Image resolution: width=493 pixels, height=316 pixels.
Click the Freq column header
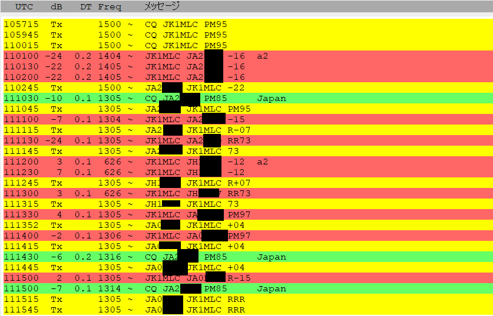pos(110,7)
